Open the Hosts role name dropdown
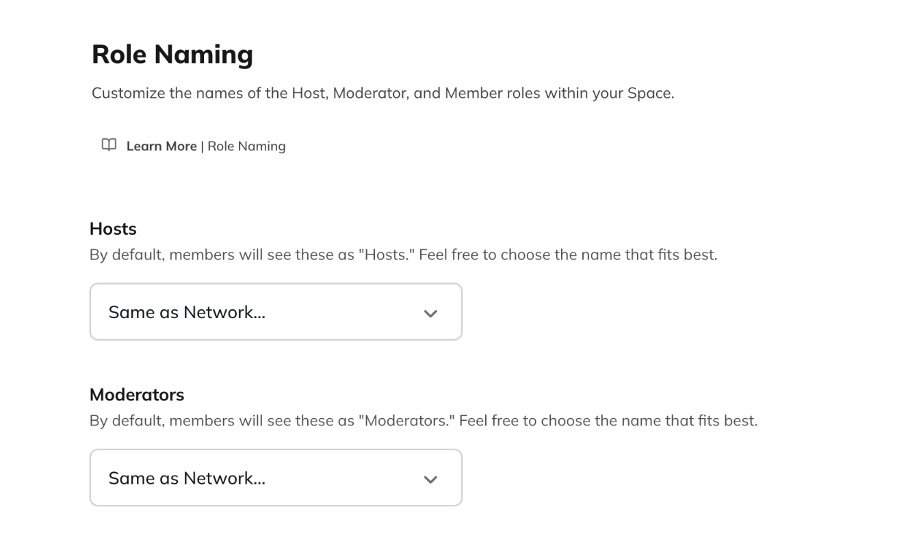The width and height of the screenshot is (921, 546). [x=276, y=312]
